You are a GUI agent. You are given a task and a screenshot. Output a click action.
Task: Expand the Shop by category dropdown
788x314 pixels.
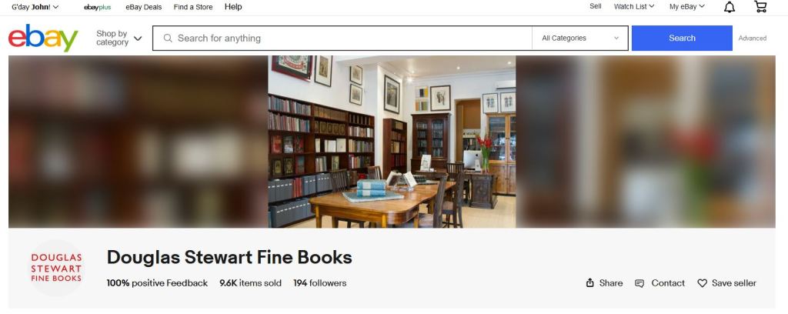click(119, 38)
